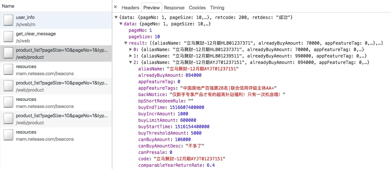Close the request details pane with the × button
The height and width of the screenshot is (169, 391).
click(115, 7)
